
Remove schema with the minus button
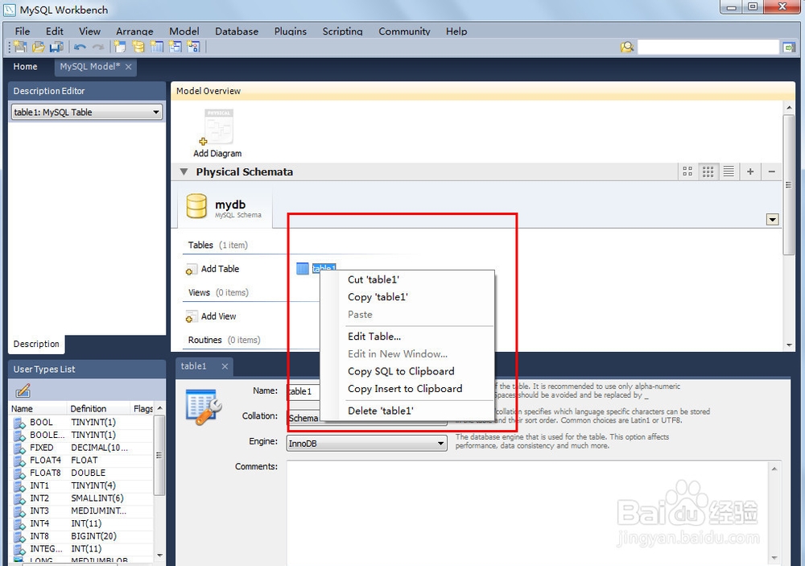[x=771, y=171]
